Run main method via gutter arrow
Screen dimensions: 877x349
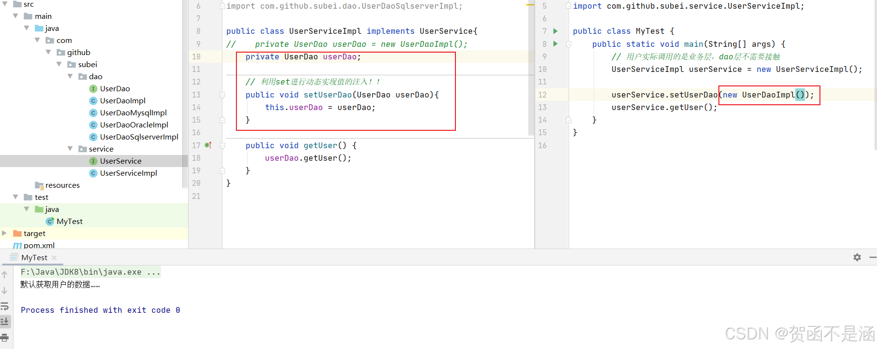click(x=555, y=44)
